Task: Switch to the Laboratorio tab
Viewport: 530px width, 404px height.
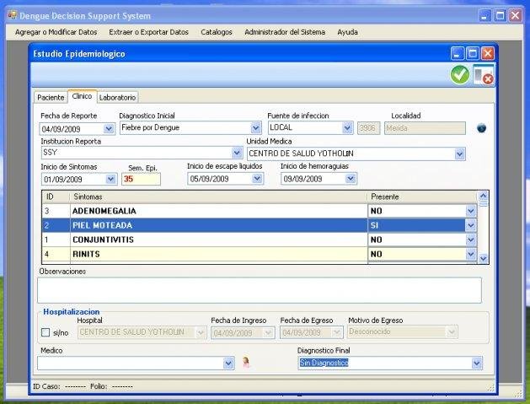Action: pyautogui.click(x=117, y=98)
